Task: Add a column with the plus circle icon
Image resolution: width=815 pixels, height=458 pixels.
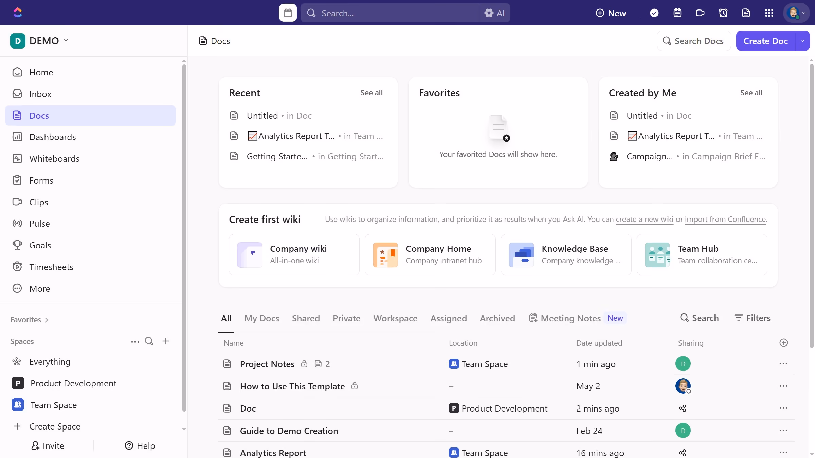Action: click(783, 343)
